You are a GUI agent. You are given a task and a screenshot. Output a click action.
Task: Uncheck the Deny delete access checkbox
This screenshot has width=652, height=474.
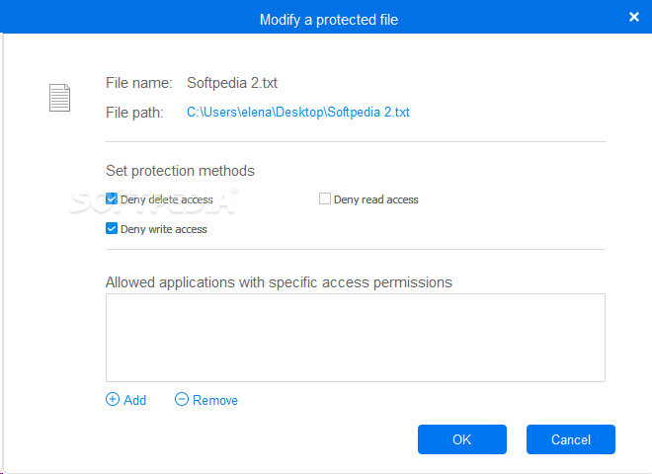point(112,199)
